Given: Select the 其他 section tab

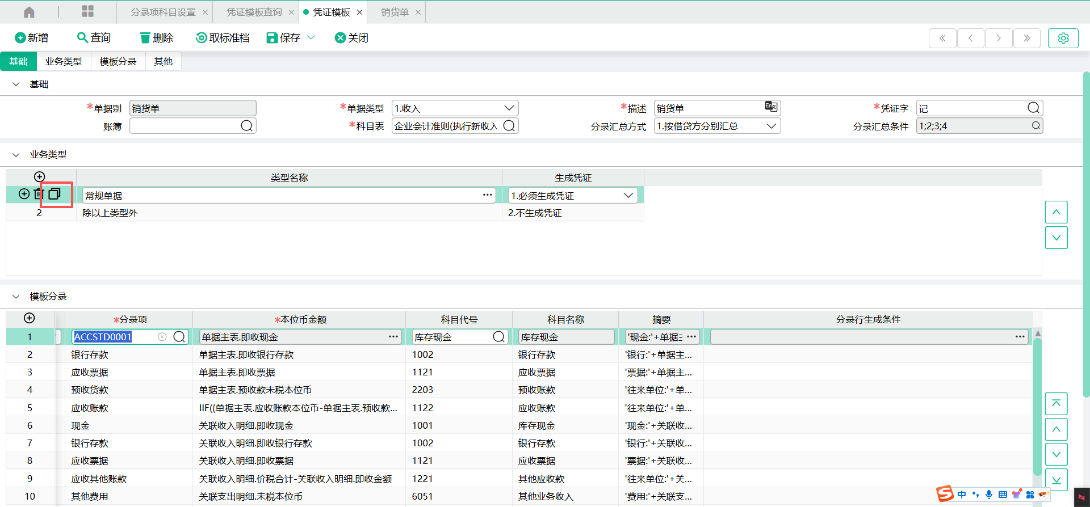Looking at the screenshot, I should pyautogui.click(x=163, y=61).
